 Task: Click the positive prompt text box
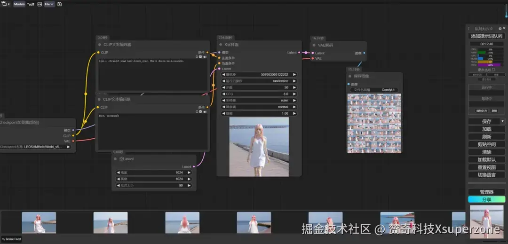click(152, 74)
